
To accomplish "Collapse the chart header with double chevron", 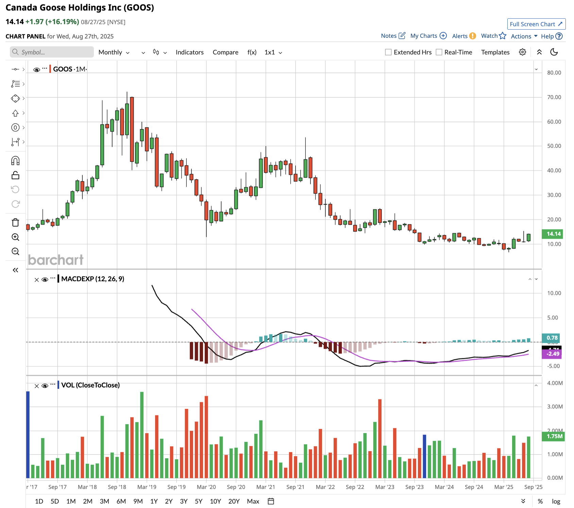I will 539,52.
